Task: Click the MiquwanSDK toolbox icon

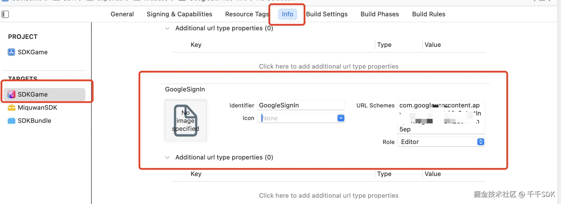Action: (11, 108)
